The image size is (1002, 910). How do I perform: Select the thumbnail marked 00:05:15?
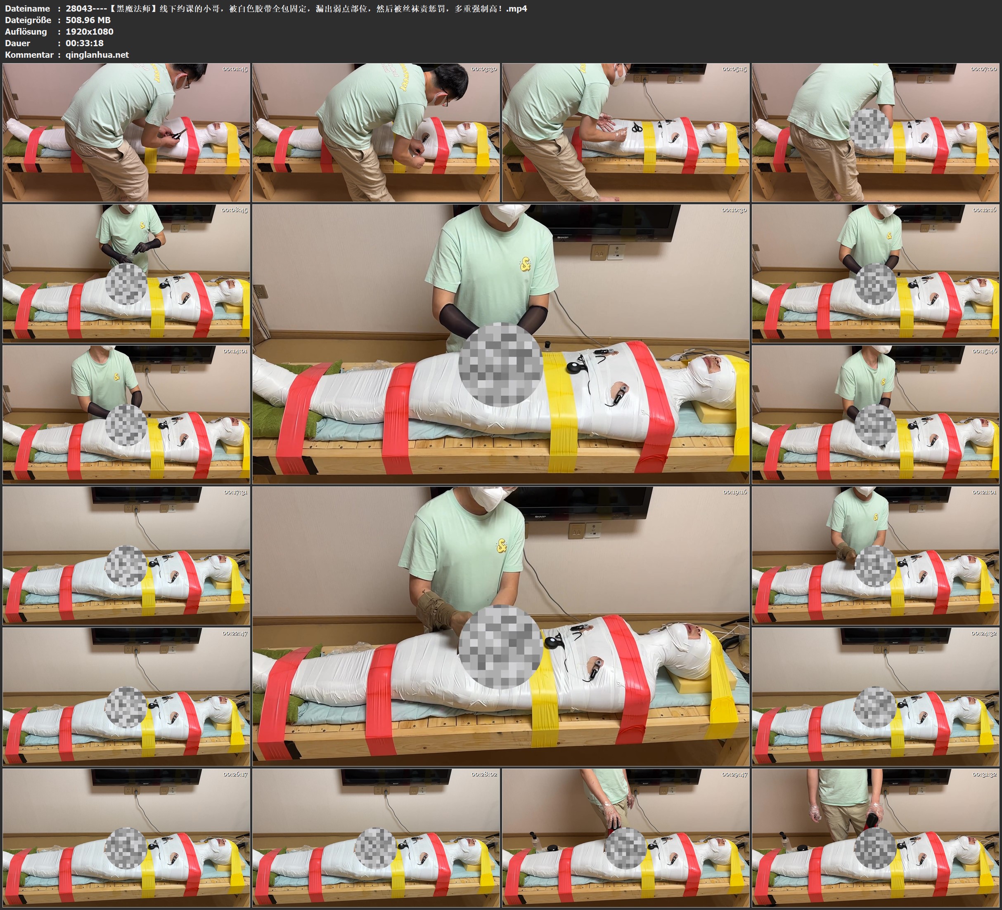coord(625,132)
